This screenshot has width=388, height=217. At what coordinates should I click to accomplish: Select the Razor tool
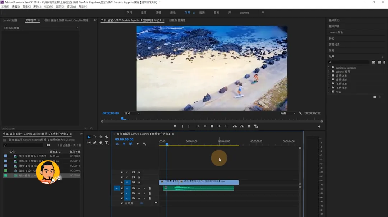[x=107, y=137]
